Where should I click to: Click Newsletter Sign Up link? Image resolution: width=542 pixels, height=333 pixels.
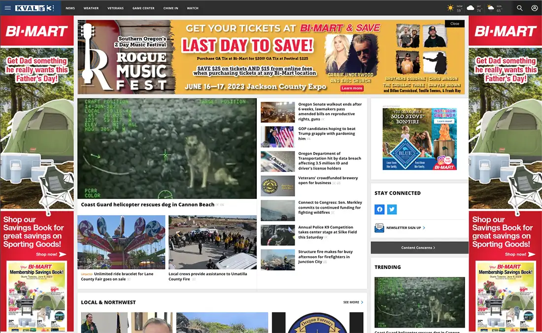click(x=404, y=228)
